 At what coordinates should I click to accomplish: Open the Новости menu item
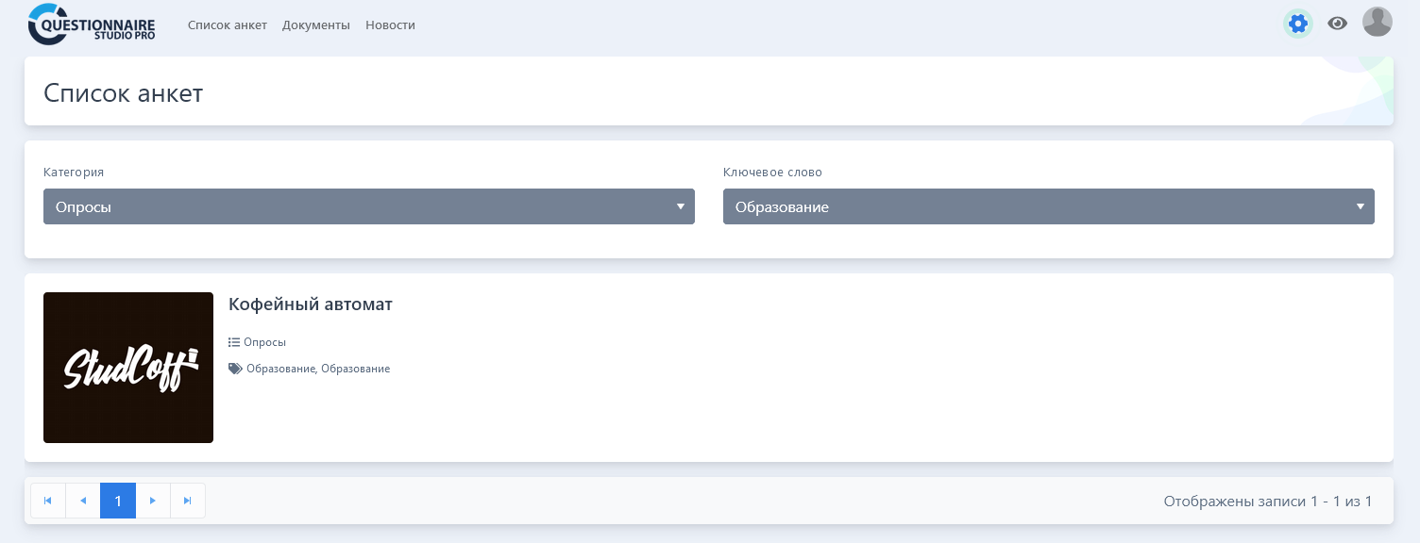390,25
